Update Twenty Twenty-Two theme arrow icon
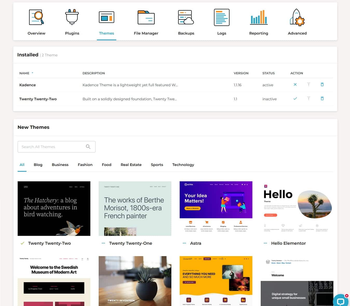Viewport: 350px width, 306px height. [x=308, y=98]
